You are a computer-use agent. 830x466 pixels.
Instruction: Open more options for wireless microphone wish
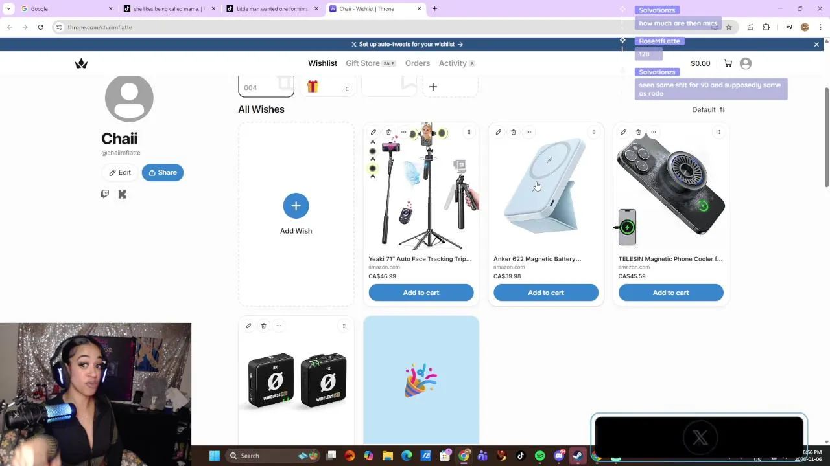pos(279,326)
